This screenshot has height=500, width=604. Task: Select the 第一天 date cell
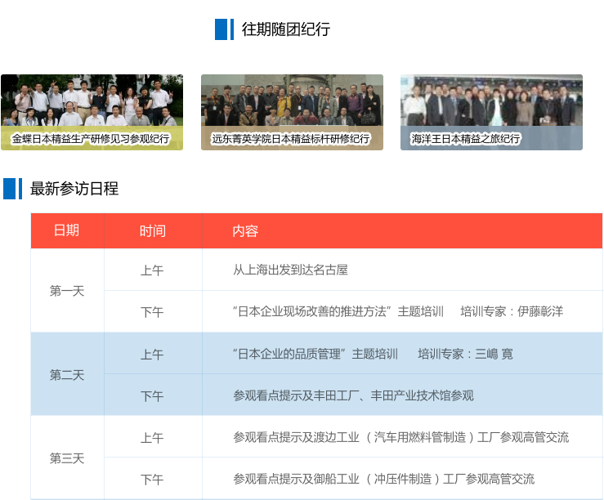(67, 291)
